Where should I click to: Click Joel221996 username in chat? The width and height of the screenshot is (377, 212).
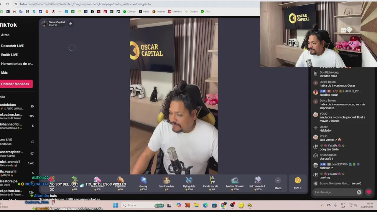click(340, 165)
